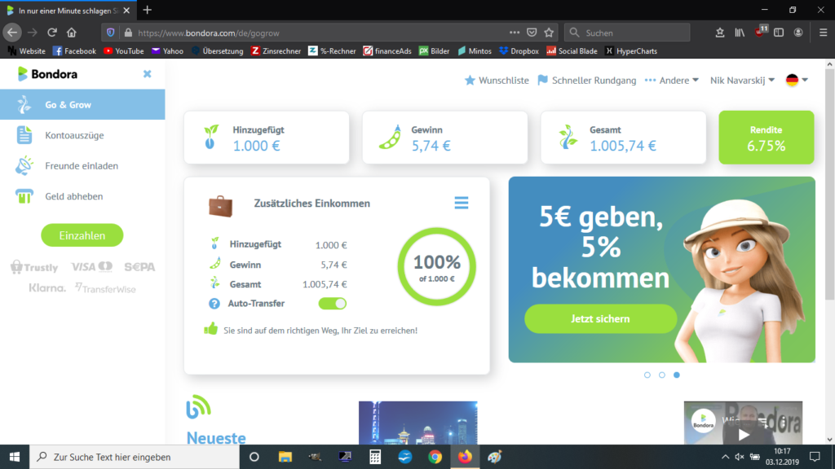Select the first banner carousel dot
The image size is (835, 469).
point(647,375)
